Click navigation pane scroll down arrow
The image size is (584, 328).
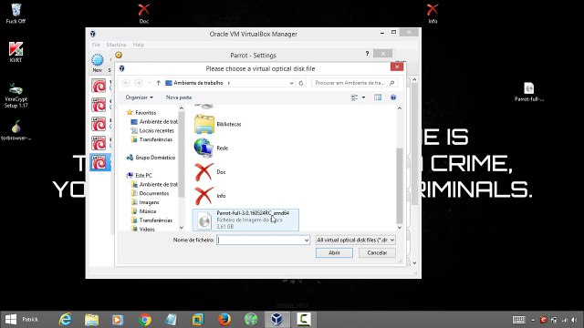pyautogui.click(x=182, y=228)
